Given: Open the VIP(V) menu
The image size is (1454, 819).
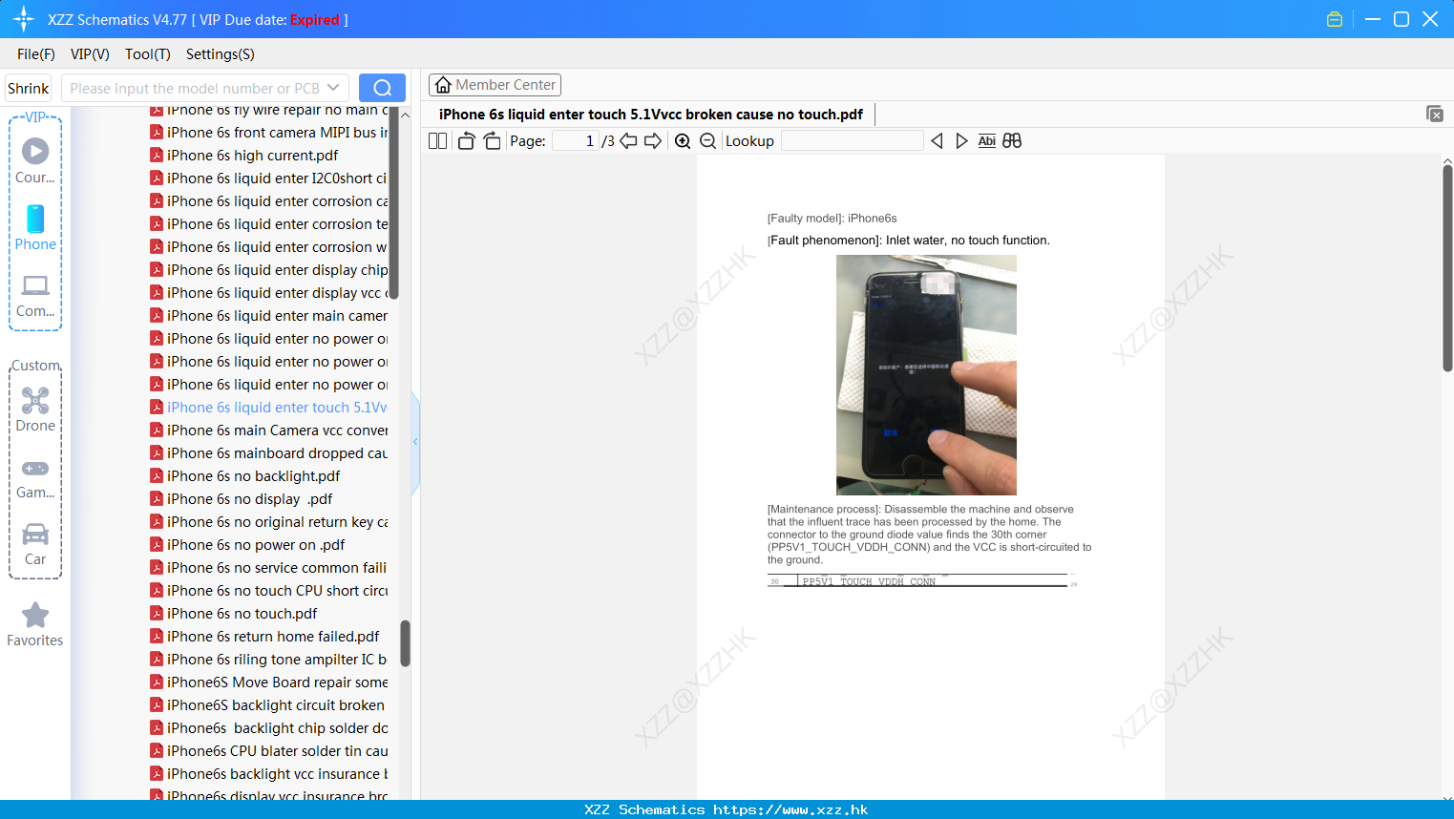Looking at the screenshot, I should pos(90,54).
